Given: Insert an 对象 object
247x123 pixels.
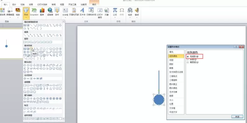Looking at the screenshot, I should (107, 12).
